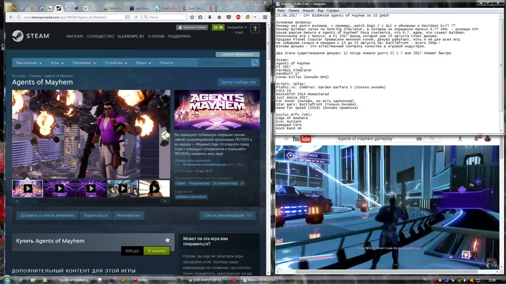Open the В основном положительные reviews link
Screen dimensions: 506x284
204,164
